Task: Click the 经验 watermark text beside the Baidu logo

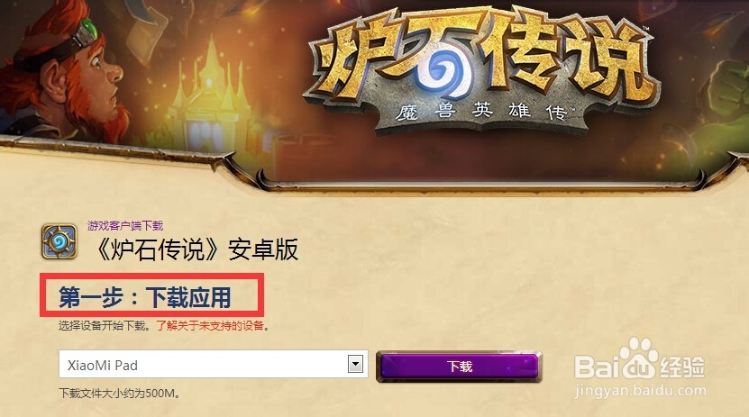Action: pyautogui.click(x=681, y=367)
